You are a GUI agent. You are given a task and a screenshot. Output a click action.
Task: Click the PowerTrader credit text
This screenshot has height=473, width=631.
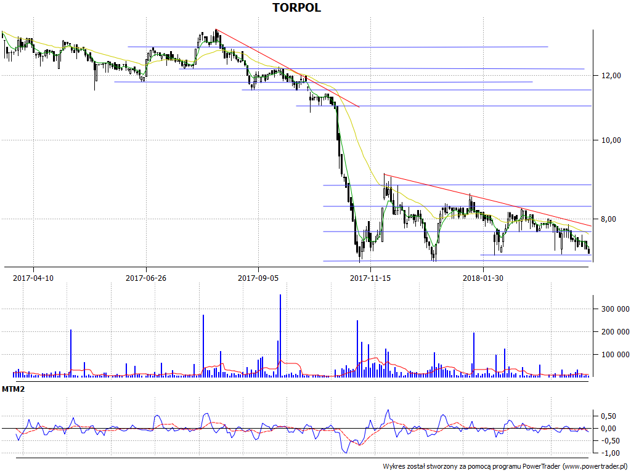pyautogui.click(x=506, y=467)
